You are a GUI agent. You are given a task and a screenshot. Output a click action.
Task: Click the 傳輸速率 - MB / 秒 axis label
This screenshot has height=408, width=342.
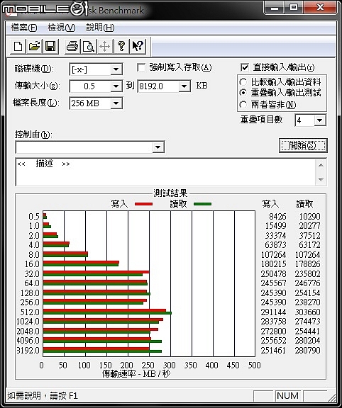tap(136, 374)
